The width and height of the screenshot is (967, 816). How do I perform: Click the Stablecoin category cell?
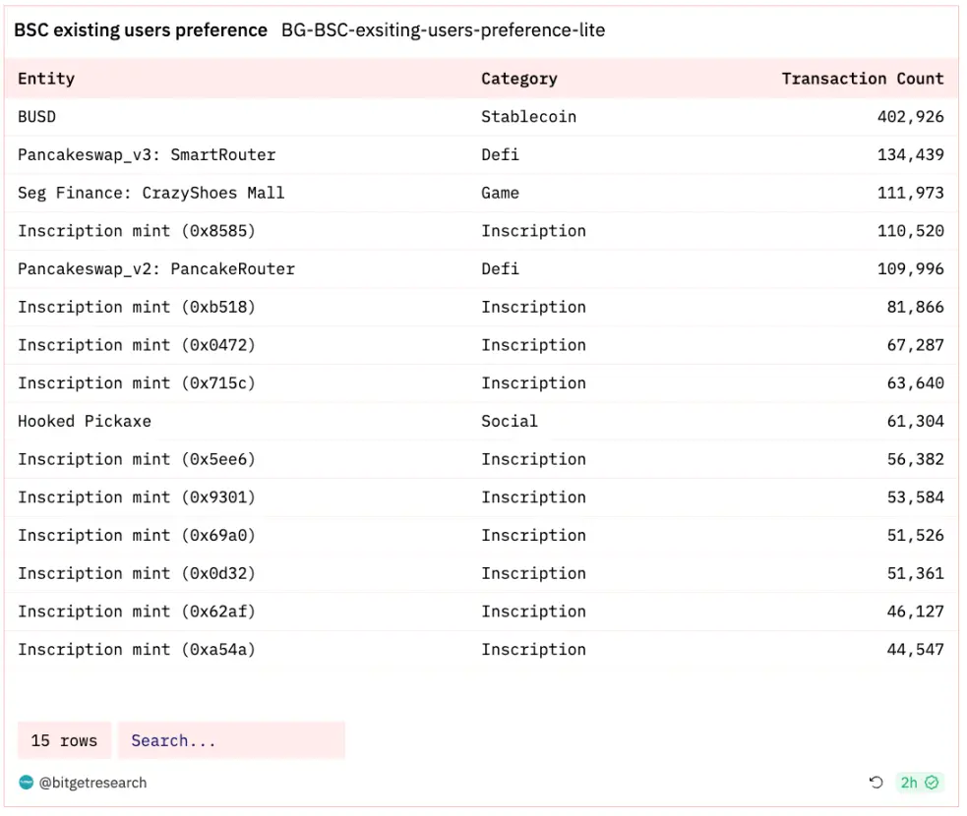coord(528,116)
